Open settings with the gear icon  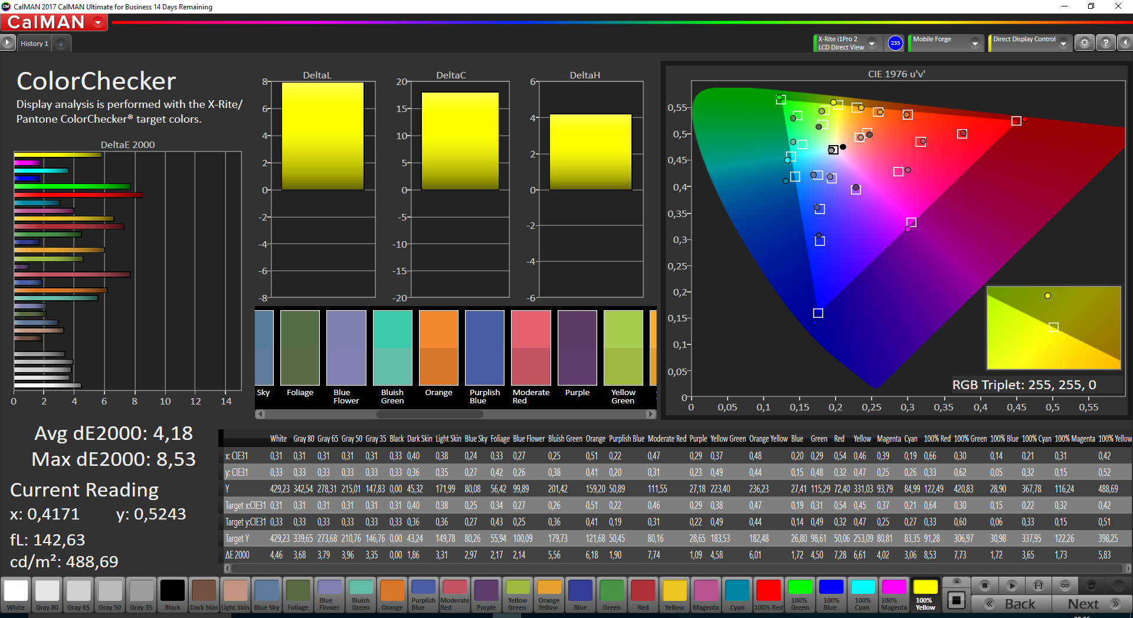[1084, 43]
